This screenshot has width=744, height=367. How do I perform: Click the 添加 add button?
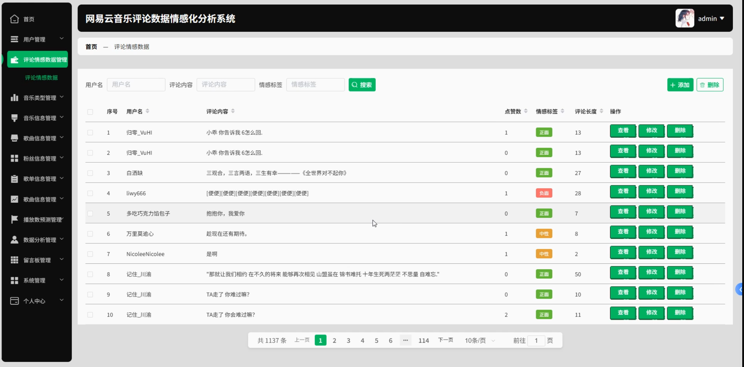click(680, 85)
